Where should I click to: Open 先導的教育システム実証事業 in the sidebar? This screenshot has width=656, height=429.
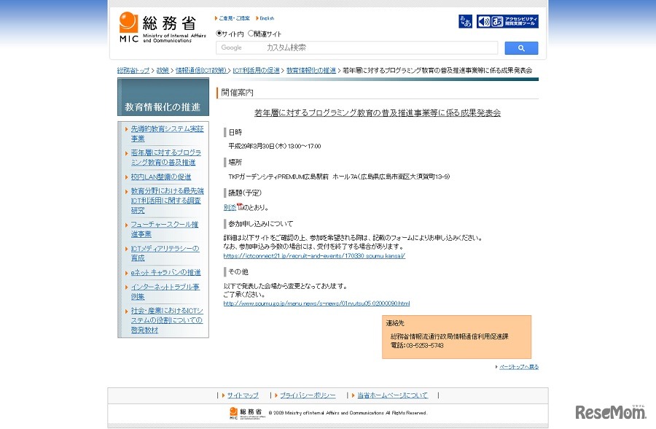tap(160, 133)
